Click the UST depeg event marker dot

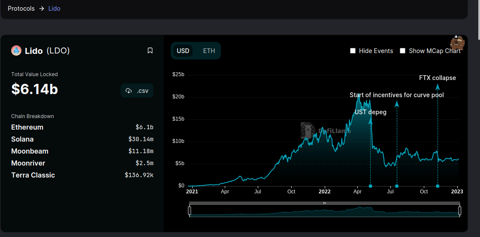(x=371, y=186)
